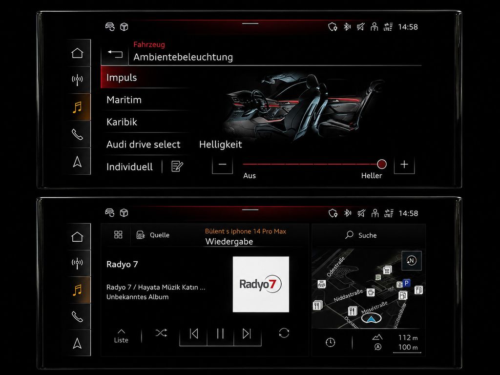This screenshot has height=375, width=500.
Task: Open Navigation arrow in top screen sidebar
Action: pyautogui.click(x=78, y=161)
